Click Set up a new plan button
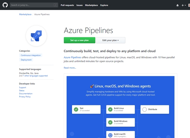Image resolution: width=190 pixels, height=138 pixels. coord(80,40)
